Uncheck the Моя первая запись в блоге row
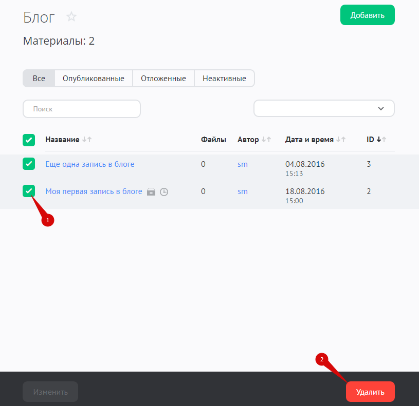The width and height of the screenshot is (419, 406). coord(29,191)
